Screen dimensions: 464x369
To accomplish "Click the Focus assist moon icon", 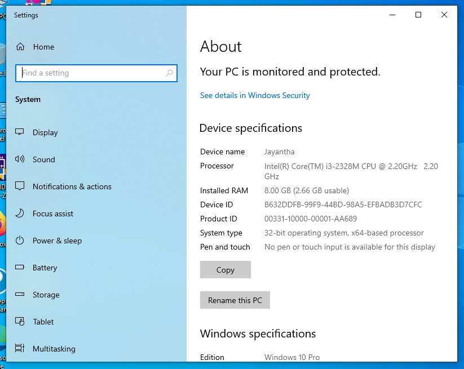I will pos(20,213).
